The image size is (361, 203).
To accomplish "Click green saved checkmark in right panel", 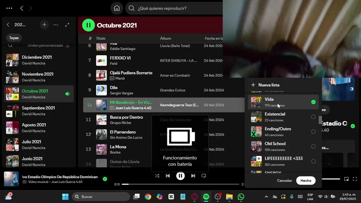I will coord(353,126).
